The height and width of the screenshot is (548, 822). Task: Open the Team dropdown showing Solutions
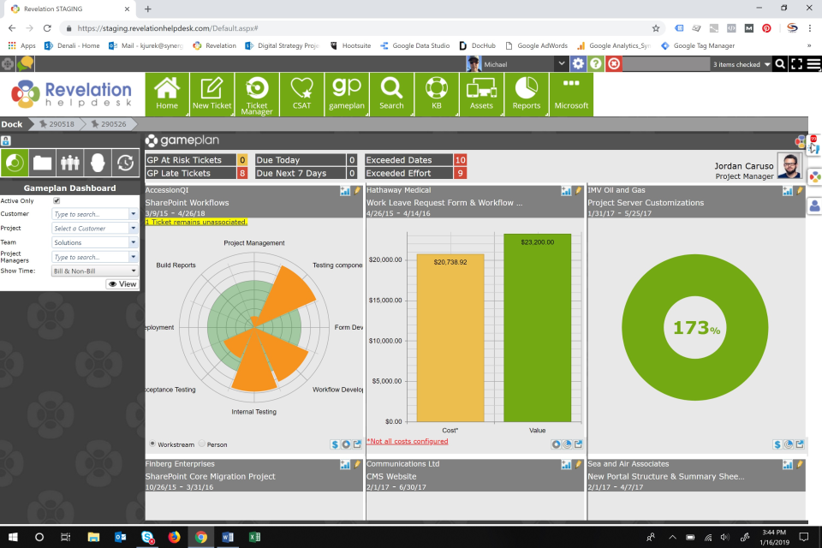[94, 241]
